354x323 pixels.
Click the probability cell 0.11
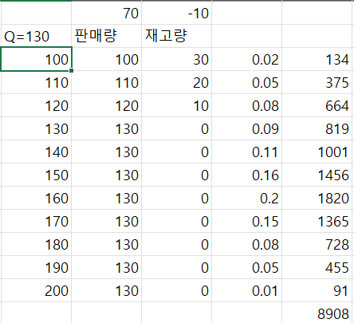click(x=246, y=152)
